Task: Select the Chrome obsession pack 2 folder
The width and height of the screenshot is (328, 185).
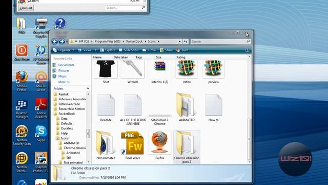Action: (x=187, y=147)
